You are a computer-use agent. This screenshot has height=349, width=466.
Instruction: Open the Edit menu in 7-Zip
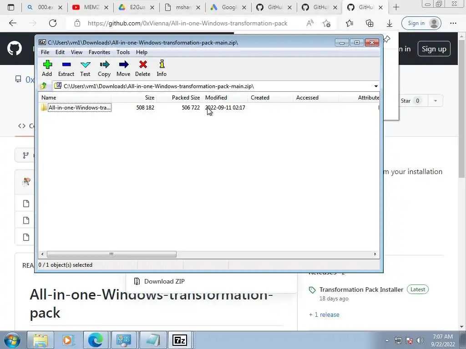click(x=60, y=52)
